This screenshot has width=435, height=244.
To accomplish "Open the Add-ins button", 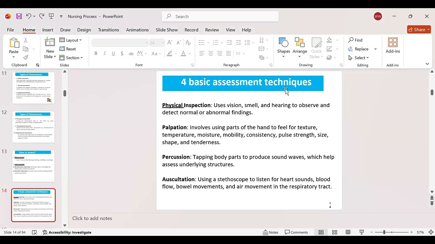I will point(393,46).
